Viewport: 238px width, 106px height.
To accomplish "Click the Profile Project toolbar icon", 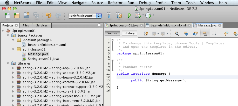I will click(148, 15).
